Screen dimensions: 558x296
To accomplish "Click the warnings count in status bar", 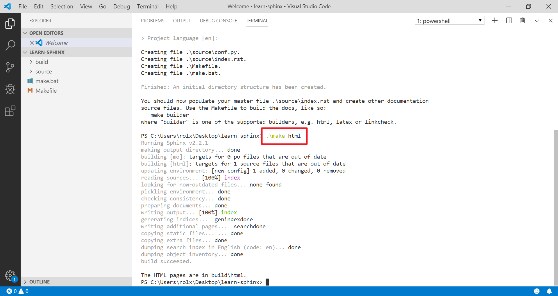I will pyautogui.click(x=24, y=291).
